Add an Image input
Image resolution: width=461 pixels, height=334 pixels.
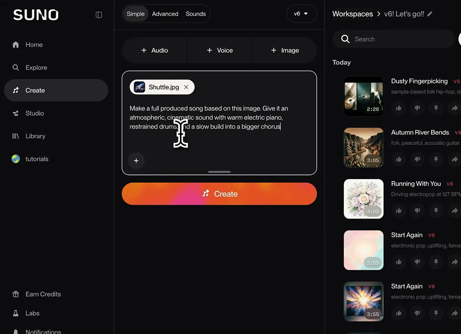coord(285,50)
